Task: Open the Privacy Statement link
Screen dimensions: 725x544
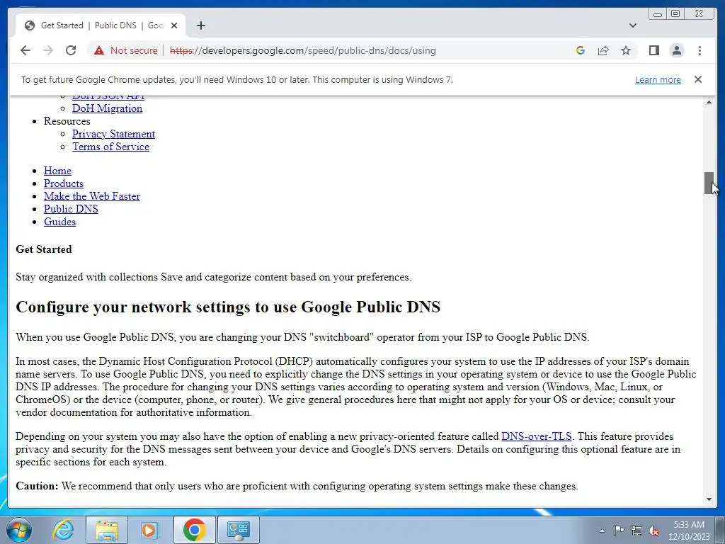Action: pyautogui.click(x=113, y=134)
